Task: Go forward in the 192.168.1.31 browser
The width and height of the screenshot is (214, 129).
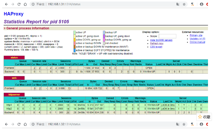Action: point(13,4)
